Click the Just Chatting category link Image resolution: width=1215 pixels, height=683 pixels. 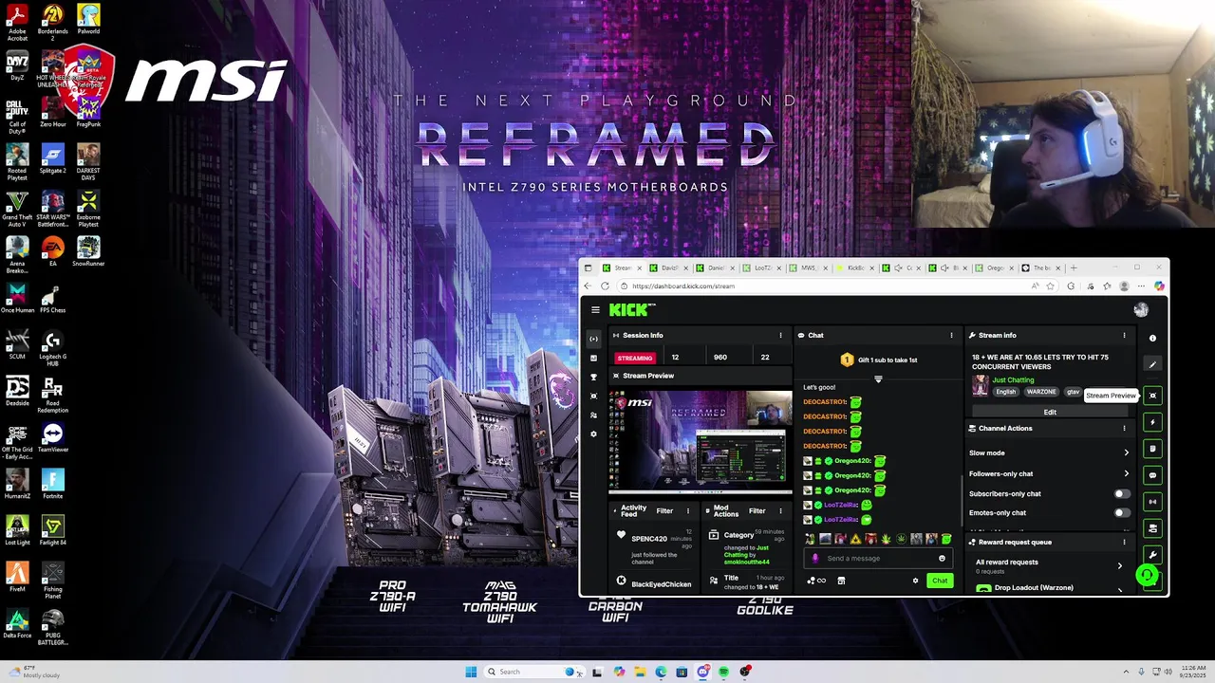pos(1013,380)
